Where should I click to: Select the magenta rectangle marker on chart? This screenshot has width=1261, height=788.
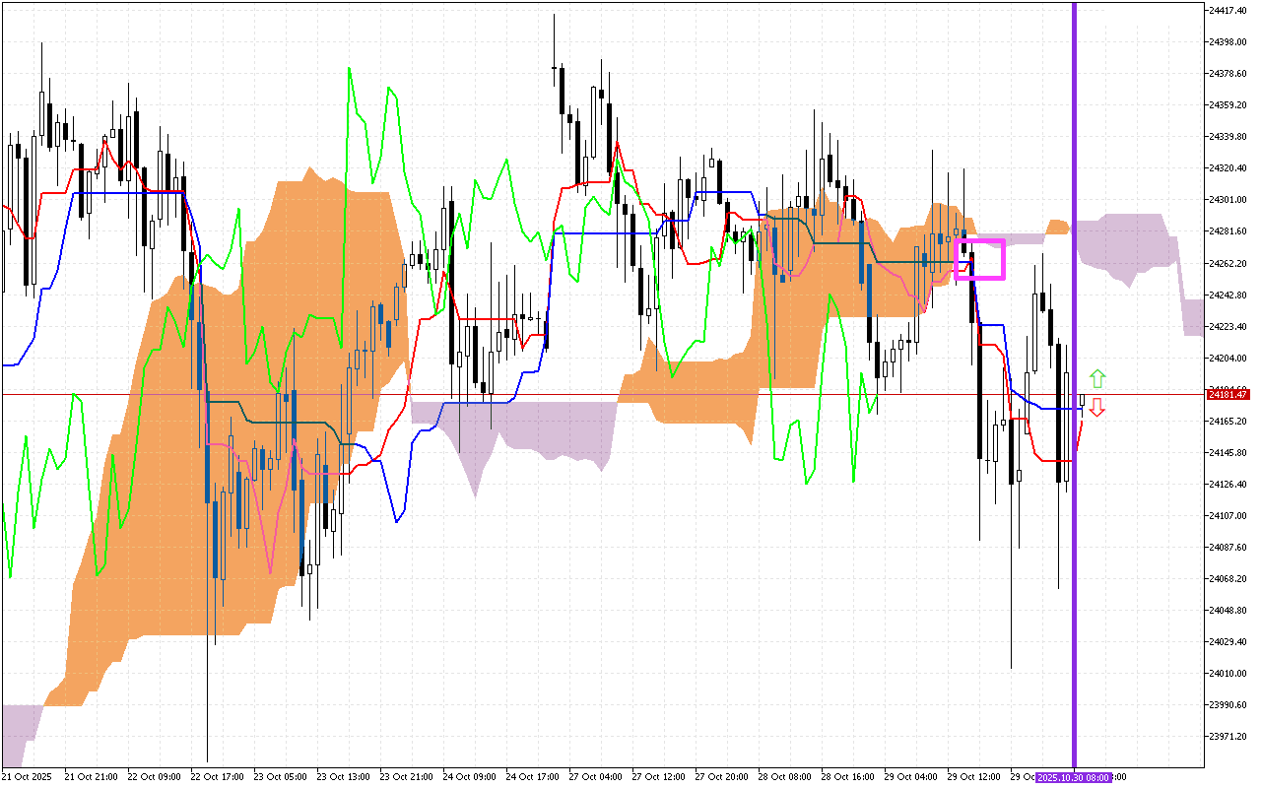(979, 259)
